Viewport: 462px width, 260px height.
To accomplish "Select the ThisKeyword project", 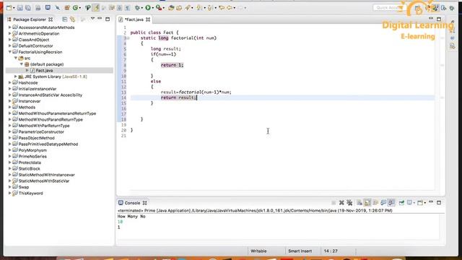I will [30, 194].
